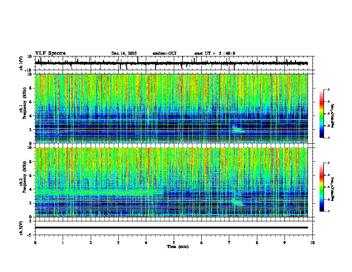Click the "VLF Spectra" title text
352x272 pixels.
50,53
